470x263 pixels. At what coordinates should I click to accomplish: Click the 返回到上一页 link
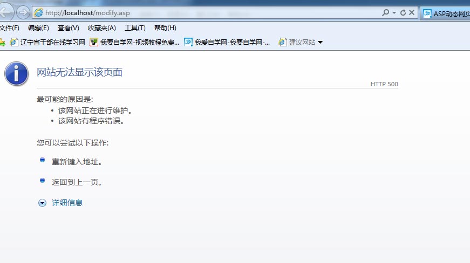(x=77, y=182)
